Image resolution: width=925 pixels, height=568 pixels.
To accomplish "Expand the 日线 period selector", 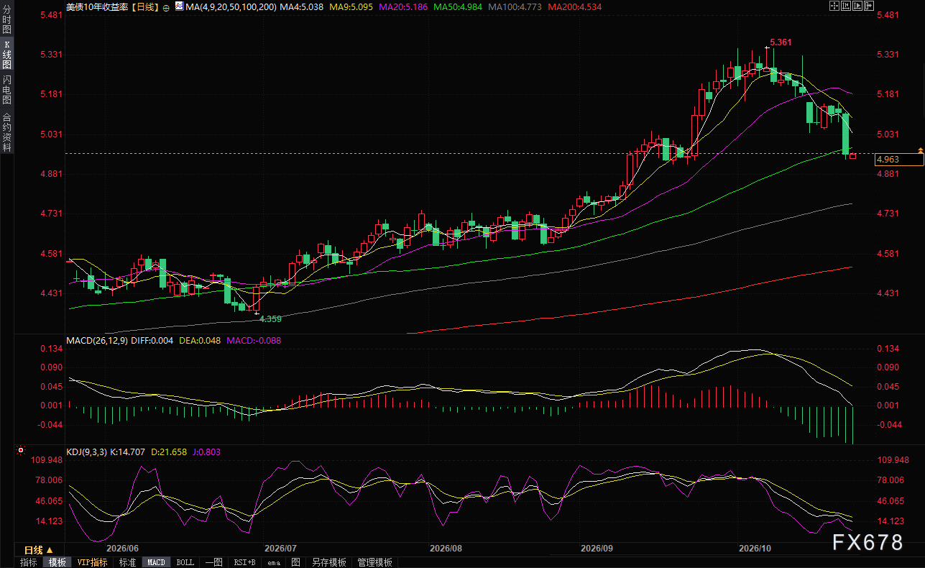I will click(x=39, y=549).
